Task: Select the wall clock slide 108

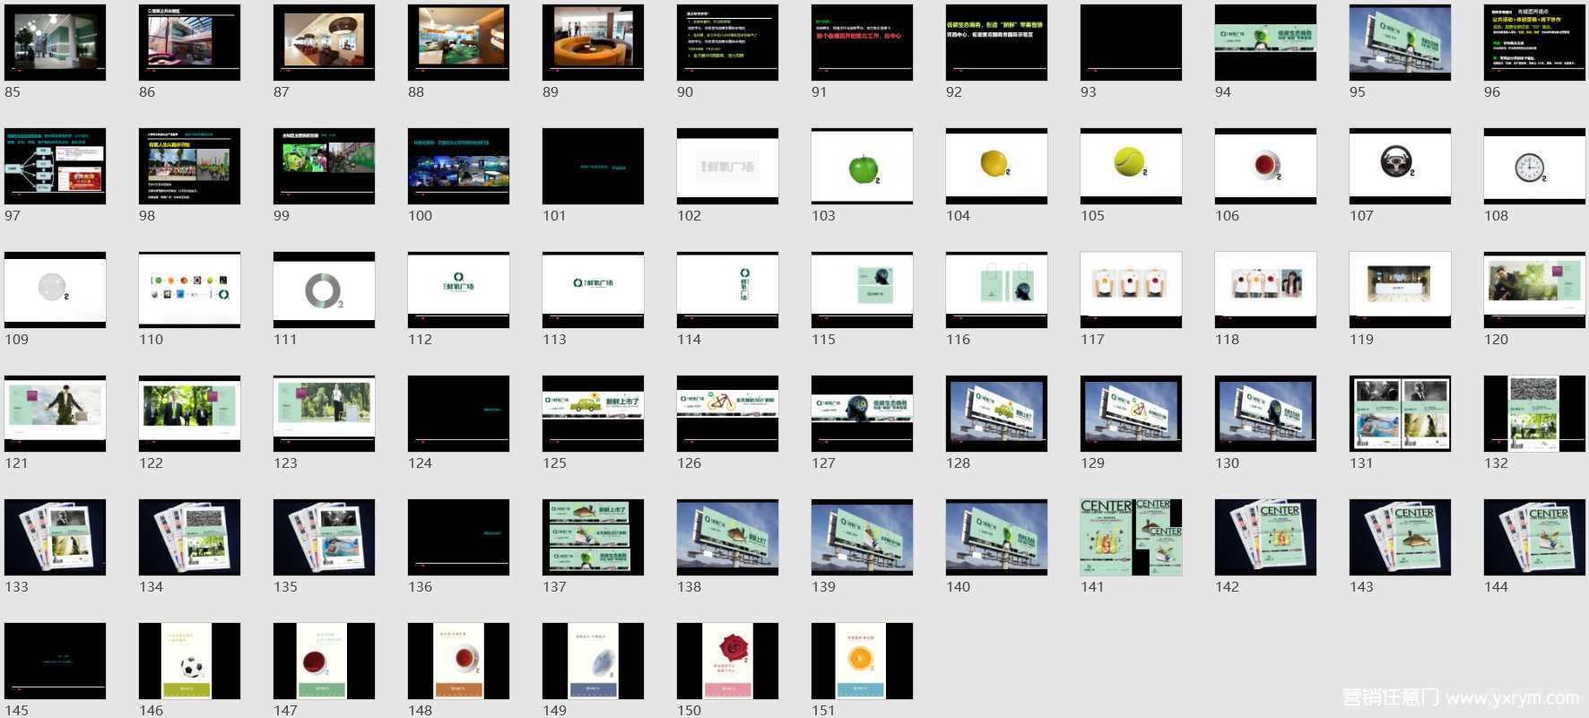Action: point(1534,167)
